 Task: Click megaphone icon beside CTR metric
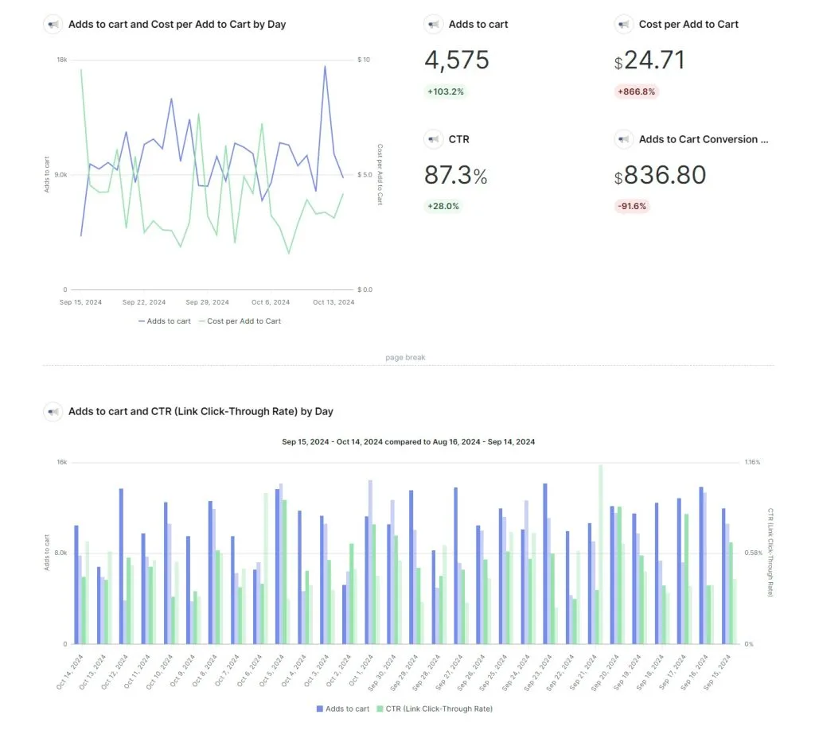(x=433, y=139)
